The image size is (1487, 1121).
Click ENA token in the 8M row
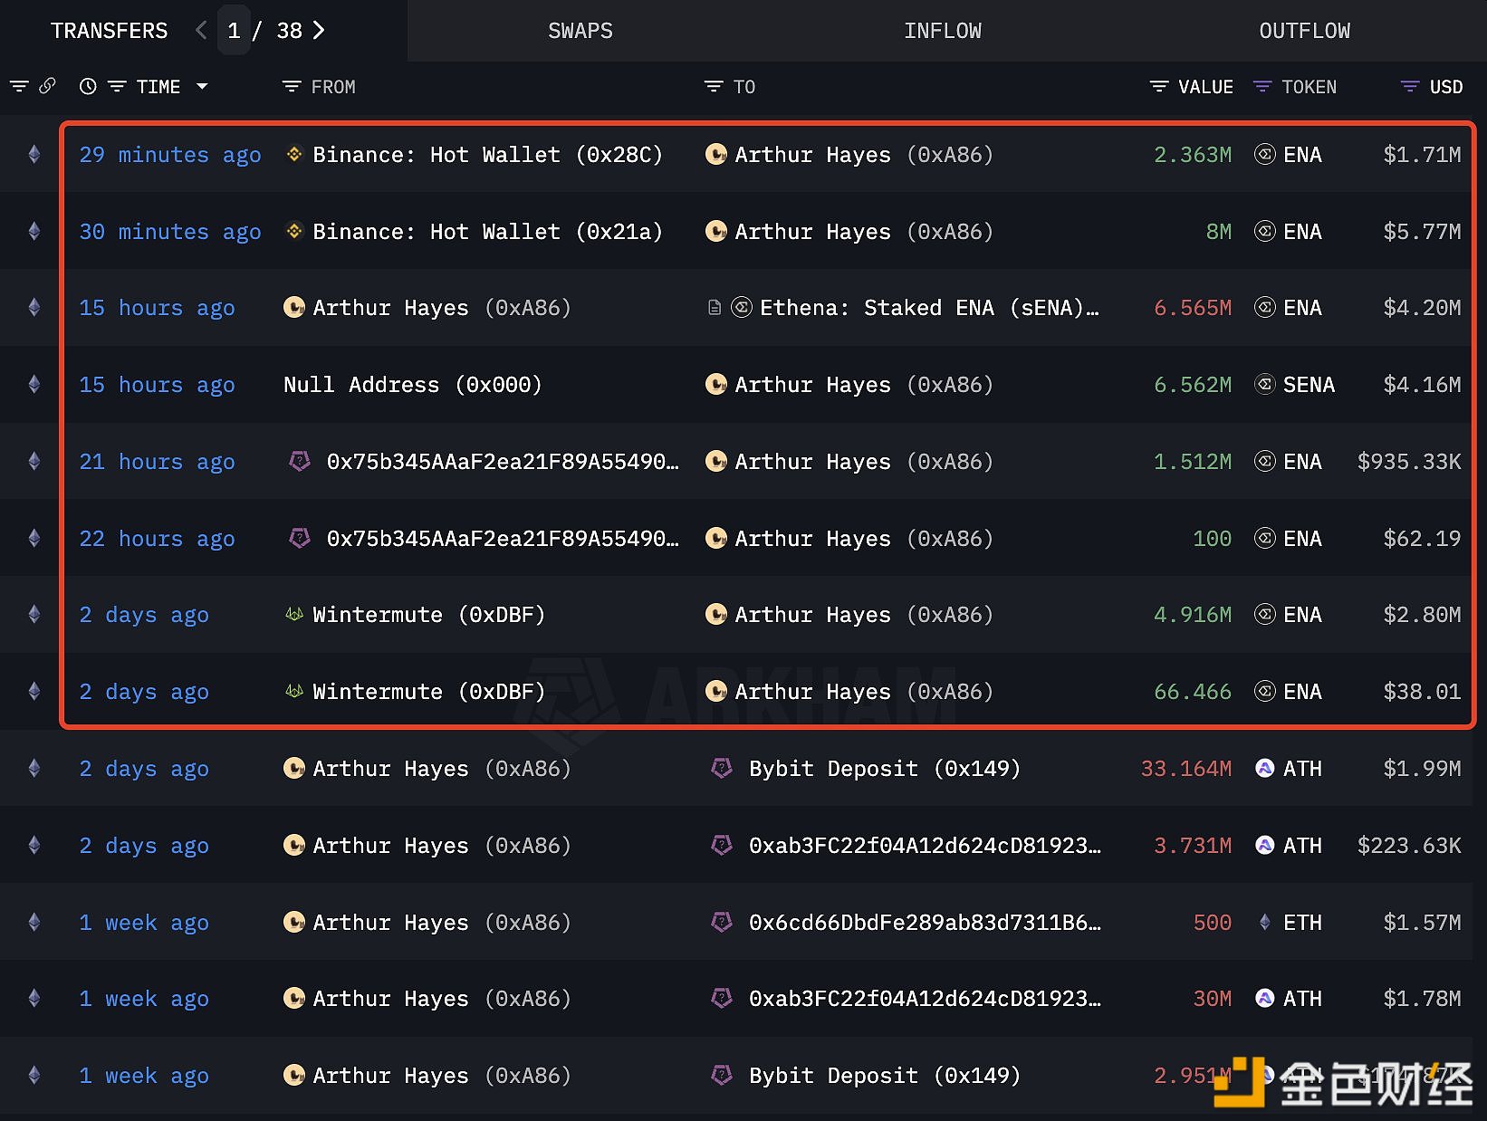coord(1302,232)
